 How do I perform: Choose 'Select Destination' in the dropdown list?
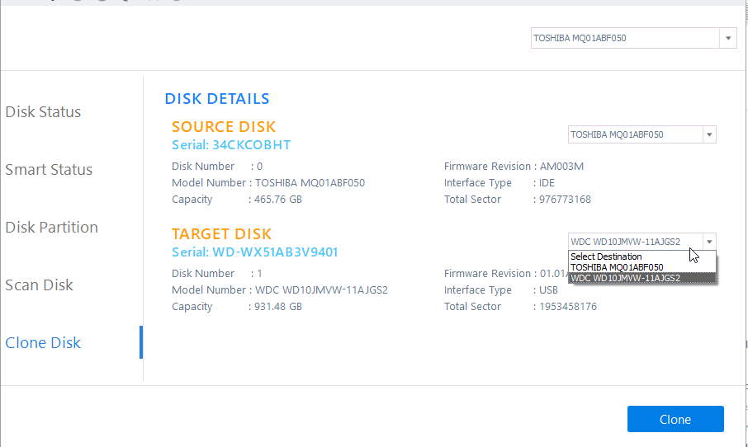606,256
